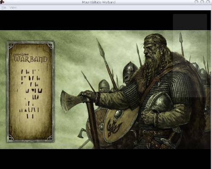
Task: Open the View menu
Action: pos(13,8)
